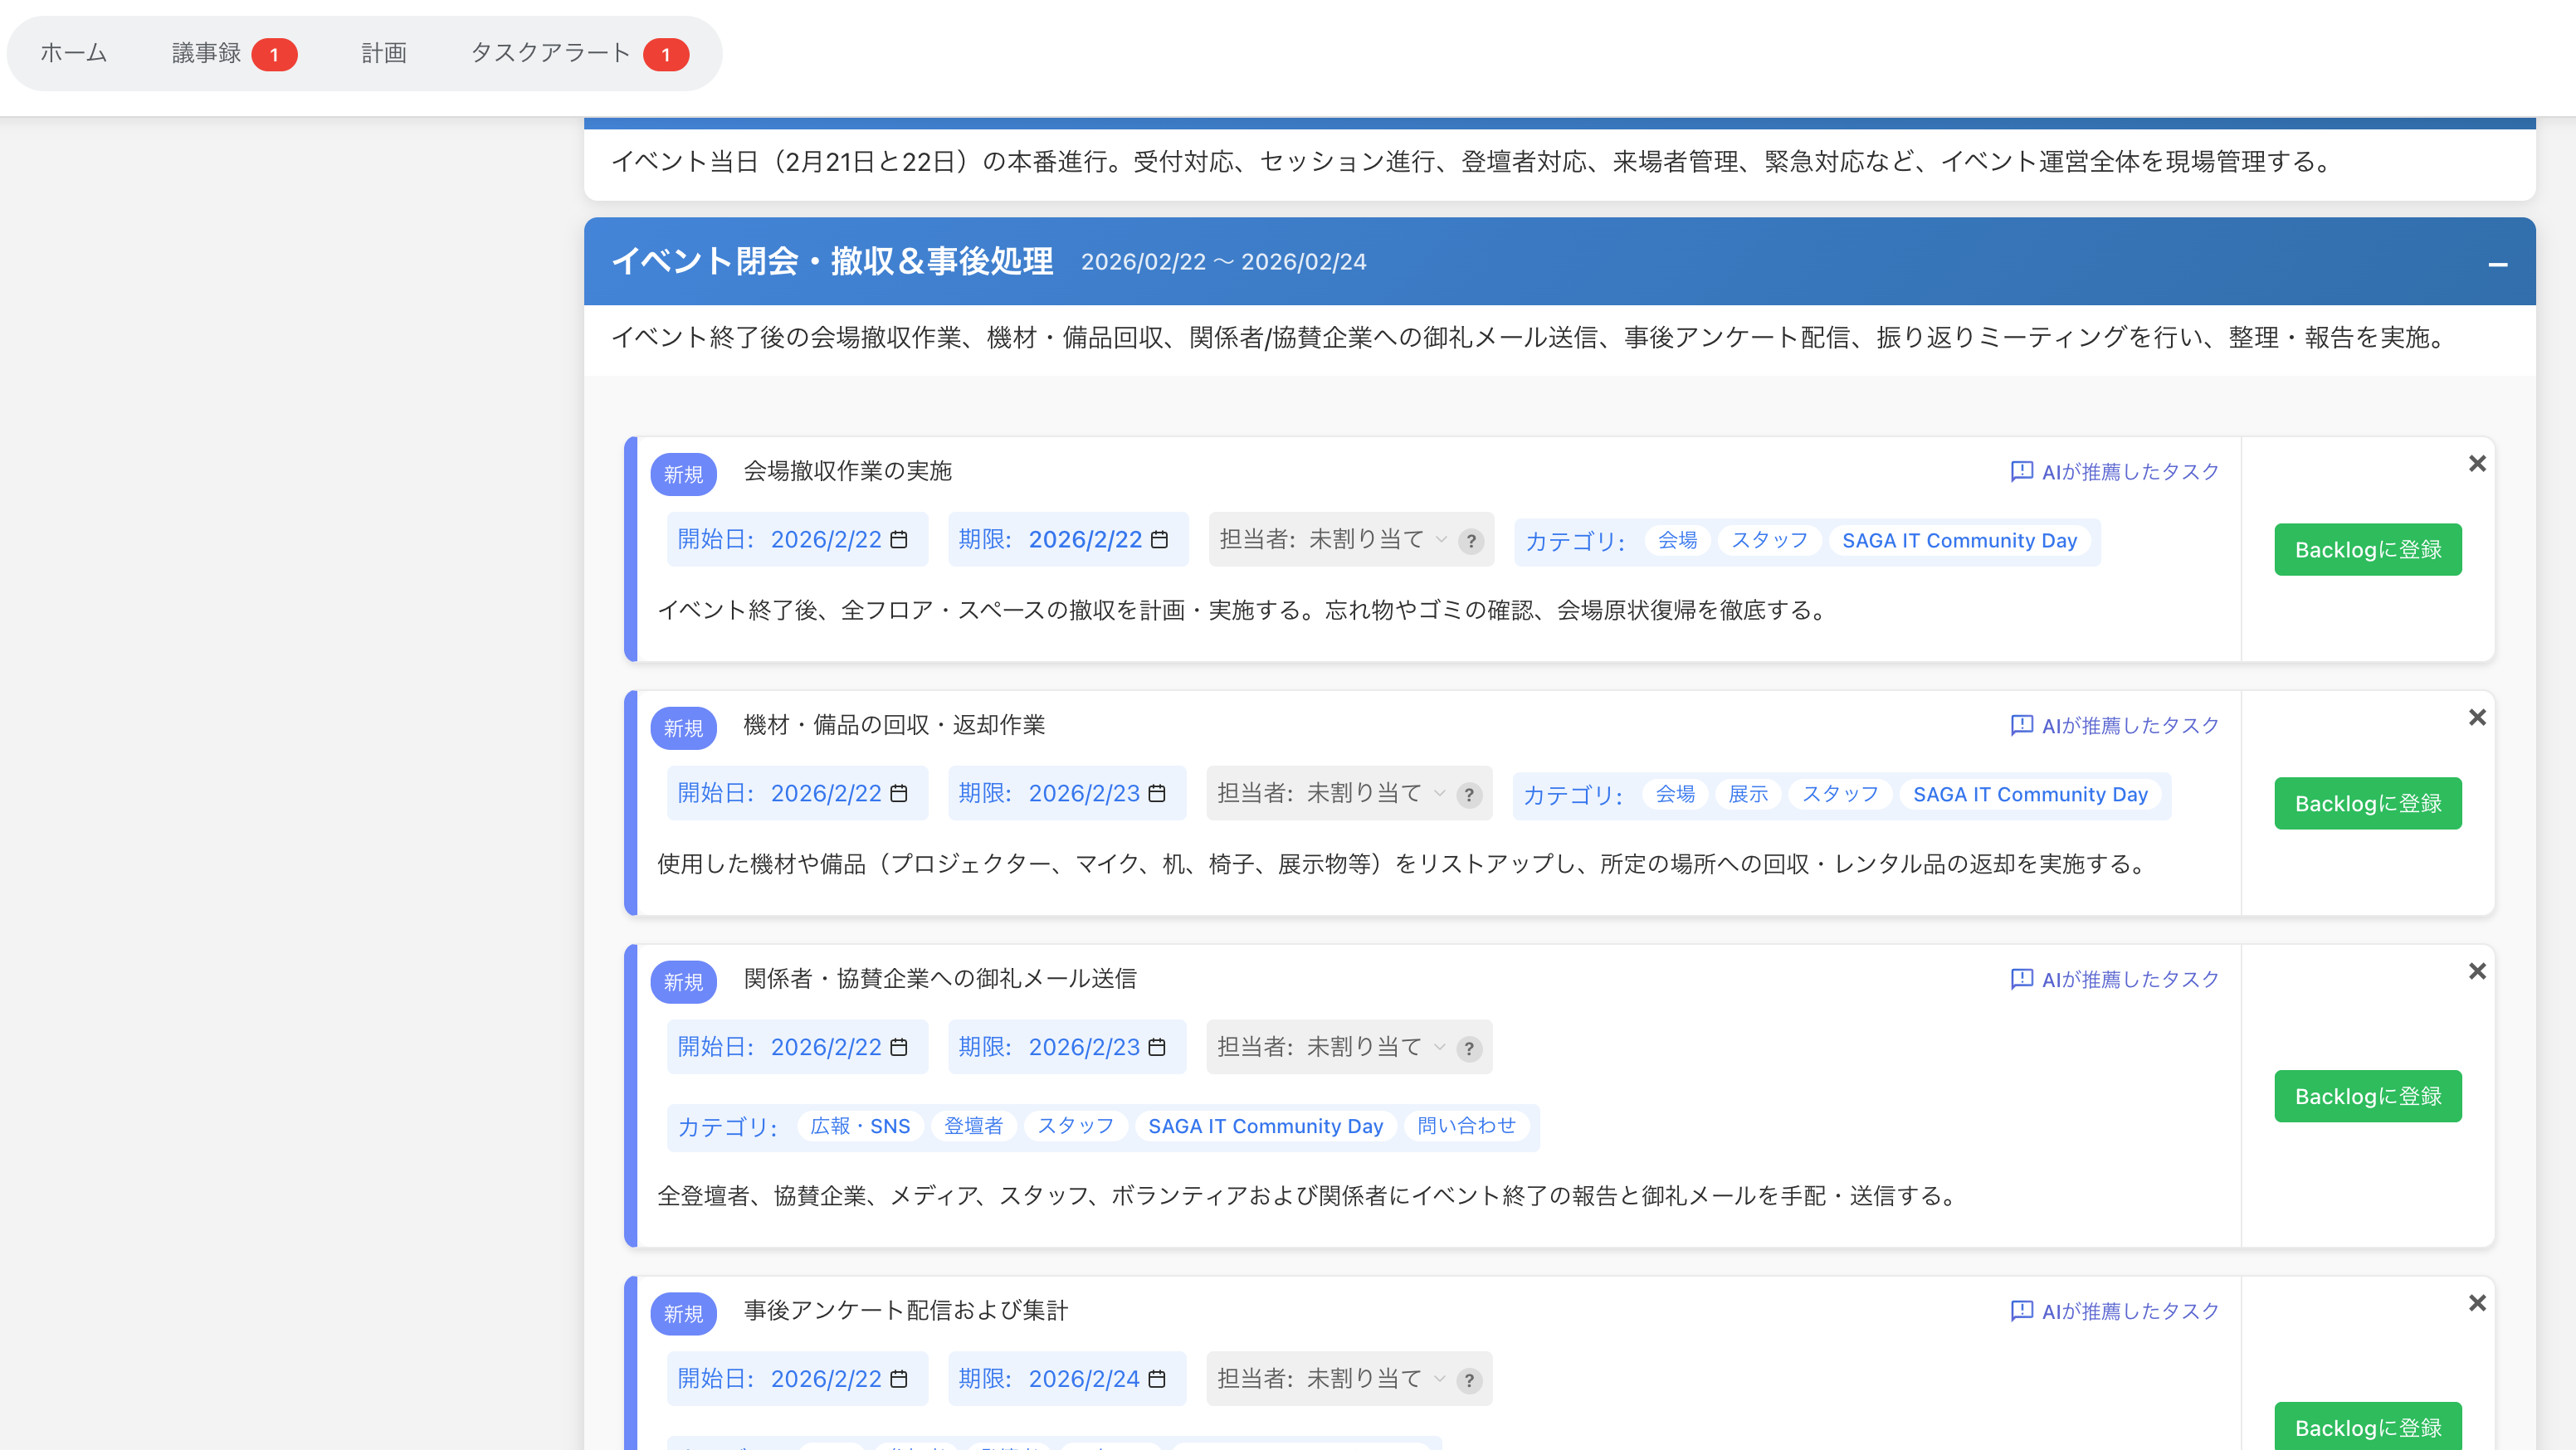The image size is (2576, 1450).
Task: Click assignee help icon on 事後アンケート配信
Action: (x=1469, y=1381)
